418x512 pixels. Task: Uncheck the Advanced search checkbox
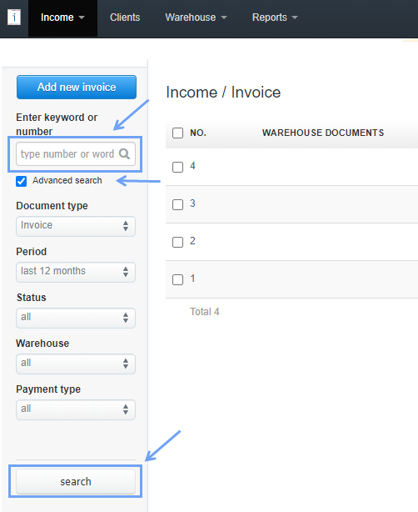(21, 181)
